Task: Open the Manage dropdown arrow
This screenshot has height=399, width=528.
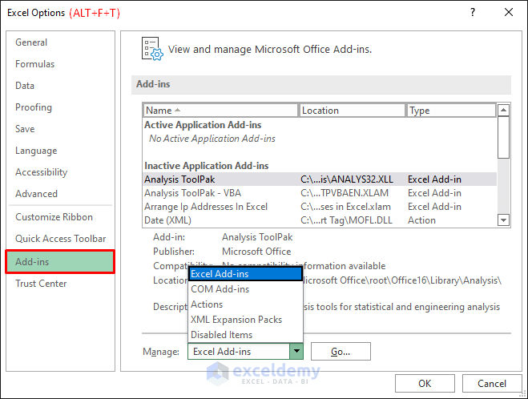Action: point(296,351)
